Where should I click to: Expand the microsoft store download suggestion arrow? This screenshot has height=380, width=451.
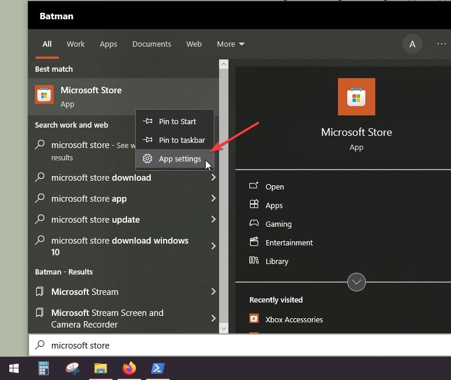tap(213, 178)
